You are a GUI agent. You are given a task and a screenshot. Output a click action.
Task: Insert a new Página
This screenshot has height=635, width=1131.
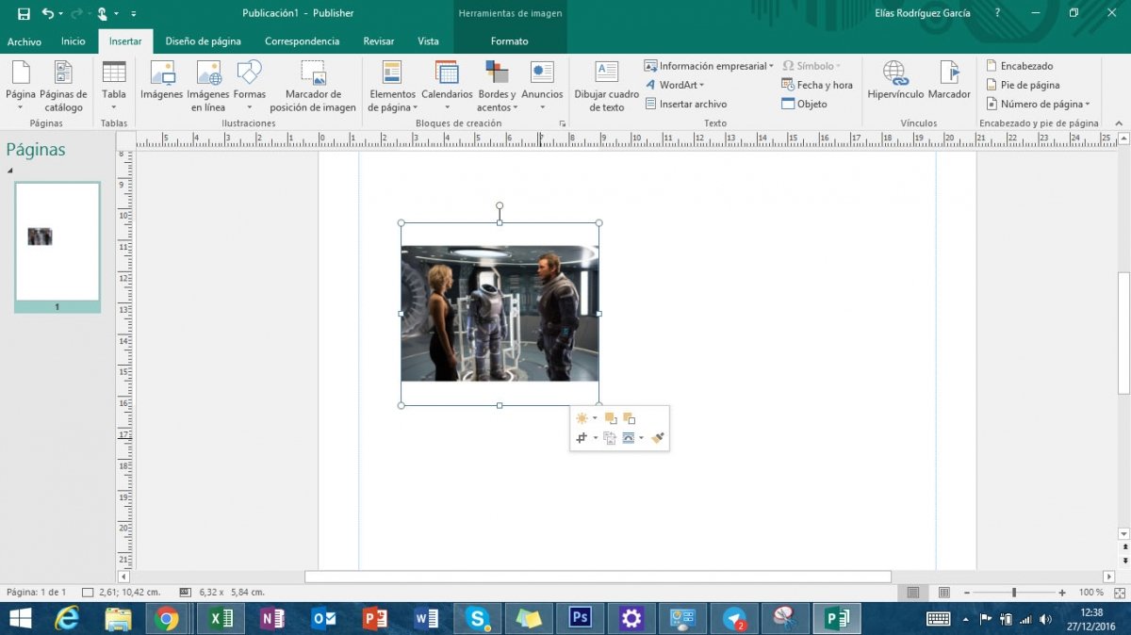(x=20, y=86)
